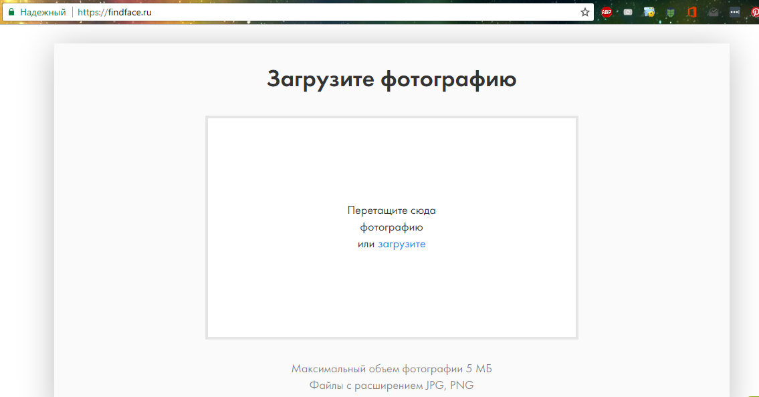Click the Pinterest extension icon
Viewport: 759px width, 397px height.
(754, 12)
